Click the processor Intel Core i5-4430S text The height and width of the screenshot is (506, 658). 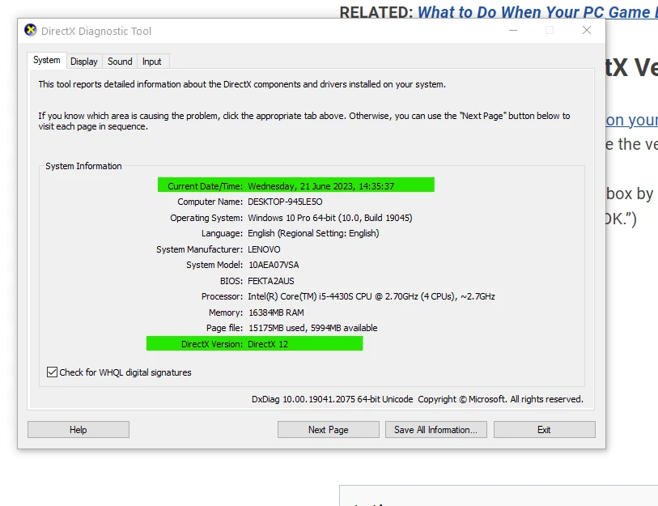[371, 296]
